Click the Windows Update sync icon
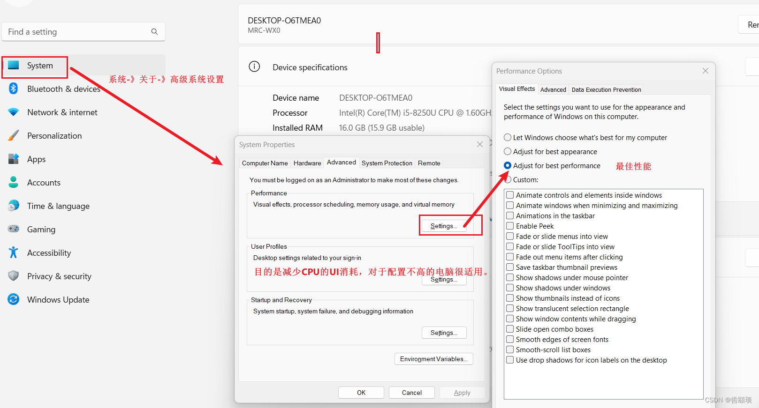 coord(14,299)
